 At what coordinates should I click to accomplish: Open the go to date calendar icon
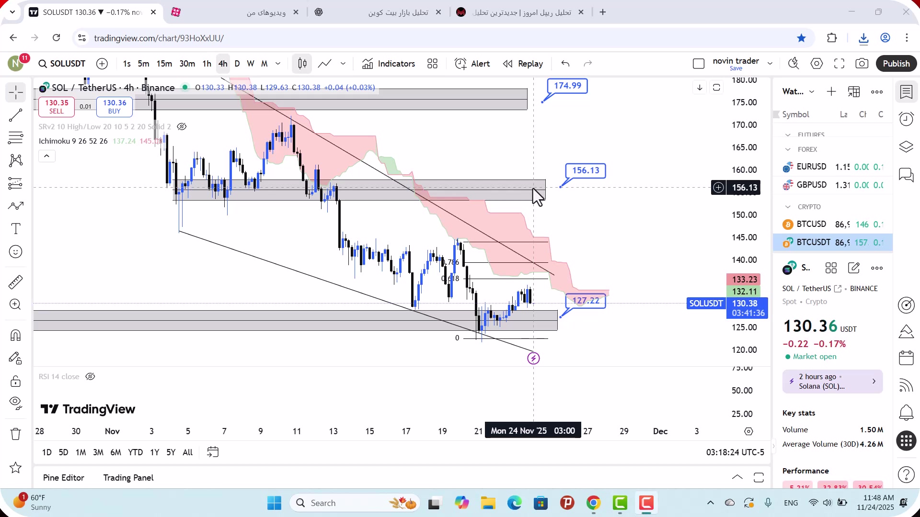[213, 452]
